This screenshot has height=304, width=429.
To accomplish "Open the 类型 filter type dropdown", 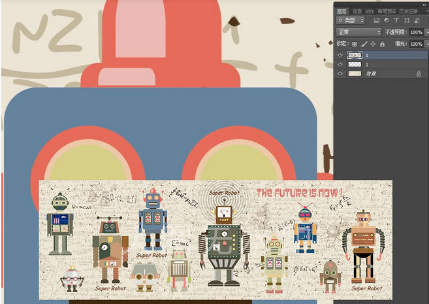I will (351, 20).
